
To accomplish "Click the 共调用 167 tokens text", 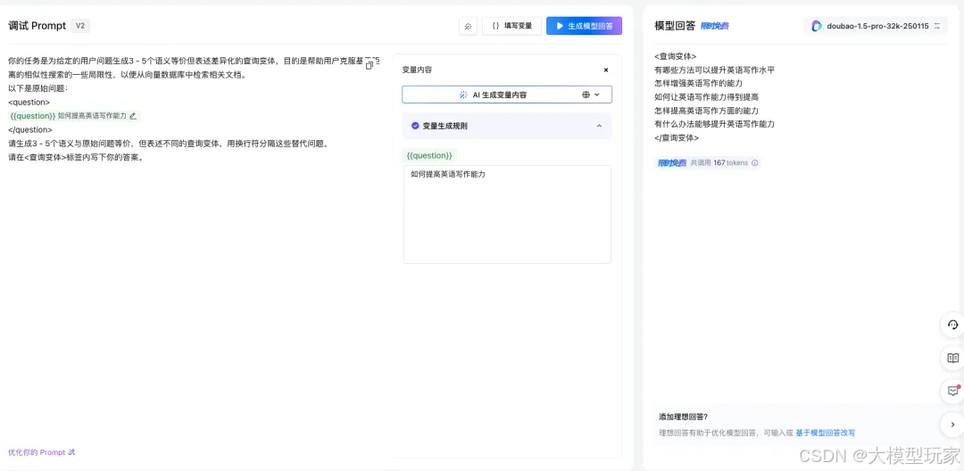I will 719,163.
